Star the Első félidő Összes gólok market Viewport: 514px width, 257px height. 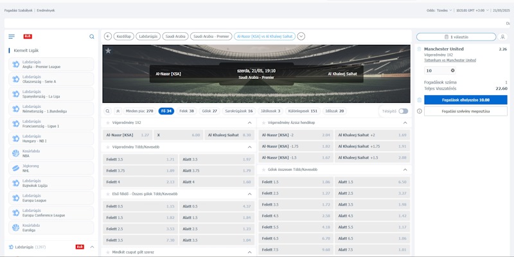(x=107, y=194)
